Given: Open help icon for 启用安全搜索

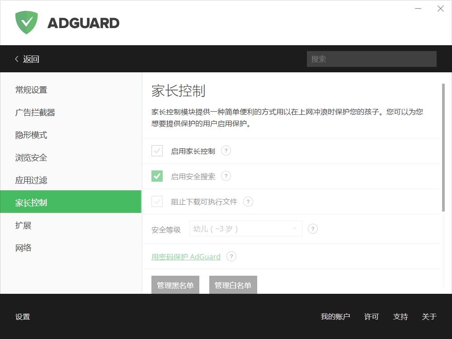Looking at the screenshot, I should 226,176.
